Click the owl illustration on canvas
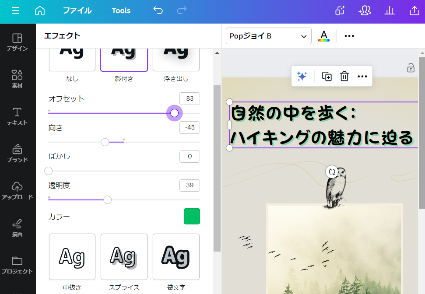 click(336, 188)
